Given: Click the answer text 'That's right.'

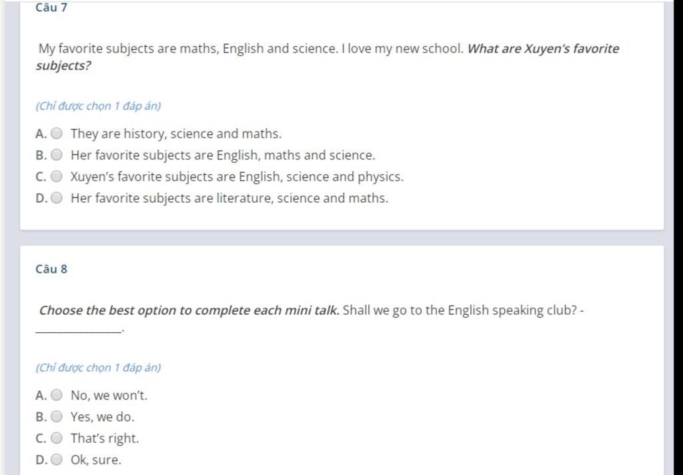Looking at the screenshot, I should click(x=105, y=438).
